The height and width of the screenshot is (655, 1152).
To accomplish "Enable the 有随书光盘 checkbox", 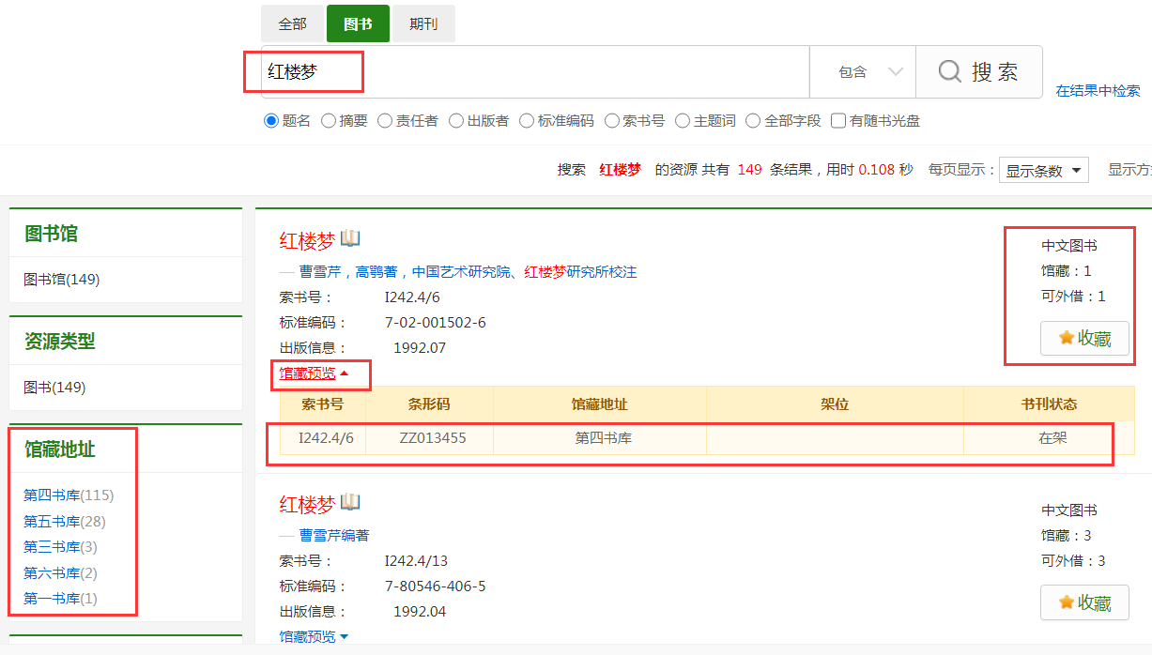I will coord(838,121).
